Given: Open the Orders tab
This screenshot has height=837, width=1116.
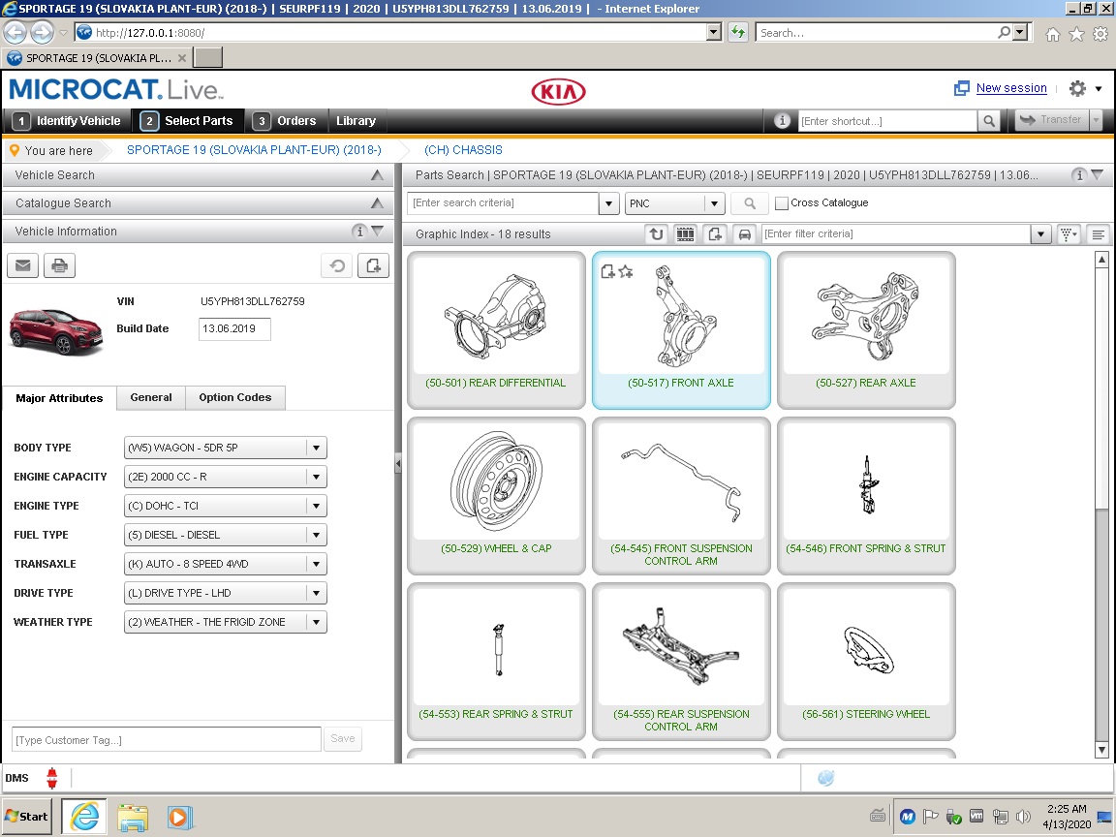Looking at the screenshot, I should pyautogui.click(x=285, y=121).
